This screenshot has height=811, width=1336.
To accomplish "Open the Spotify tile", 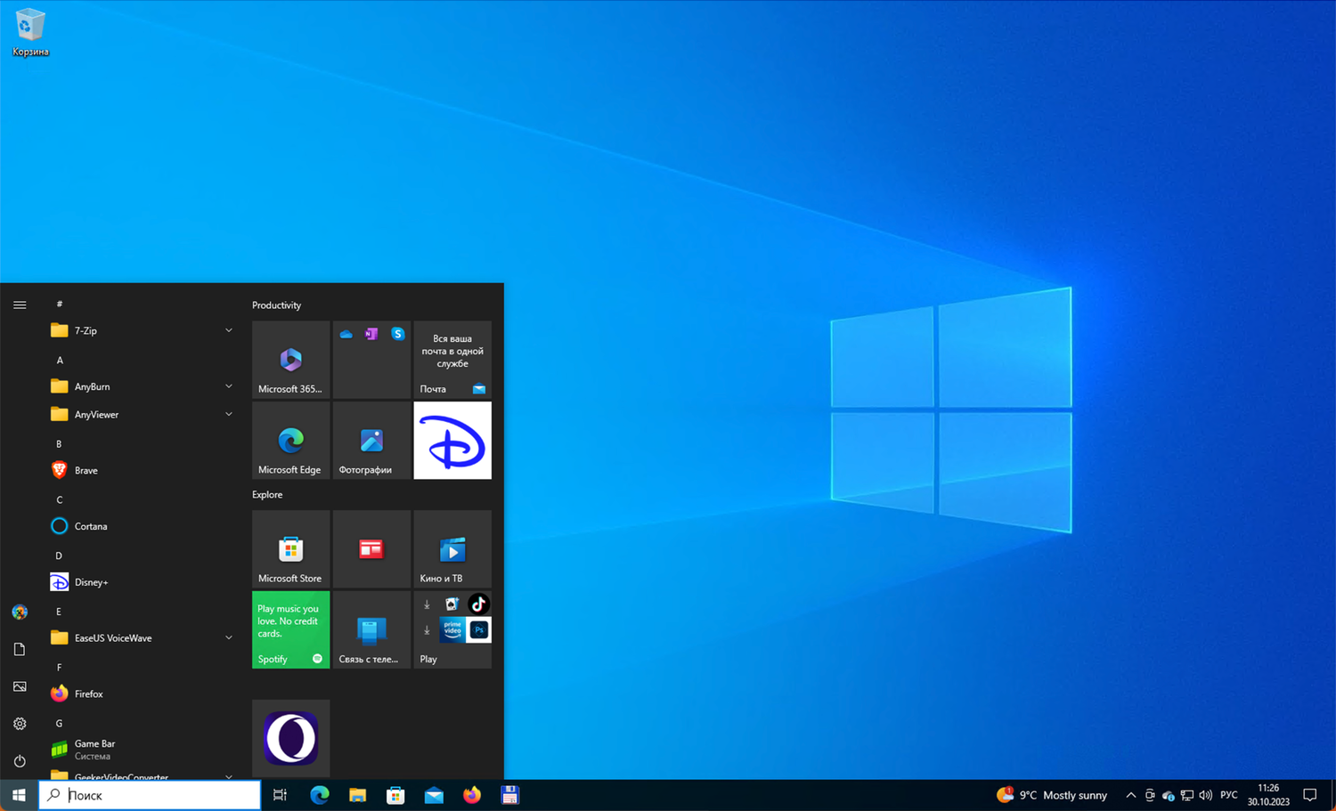I will click(290, 629).
